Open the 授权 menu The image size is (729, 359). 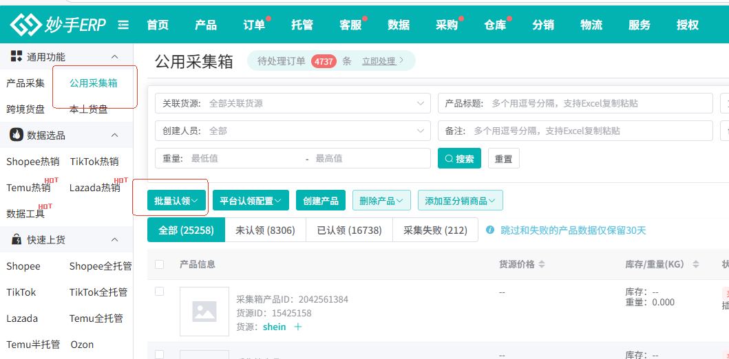point(688,25)
